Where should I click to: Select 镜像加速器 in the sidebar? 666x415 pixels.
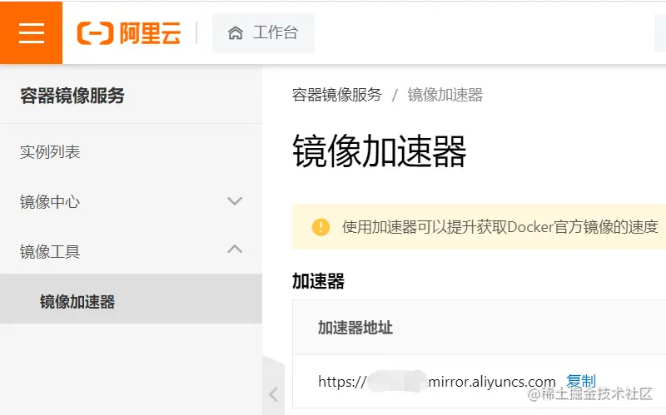pyautogui.click(x=131, y=299)
